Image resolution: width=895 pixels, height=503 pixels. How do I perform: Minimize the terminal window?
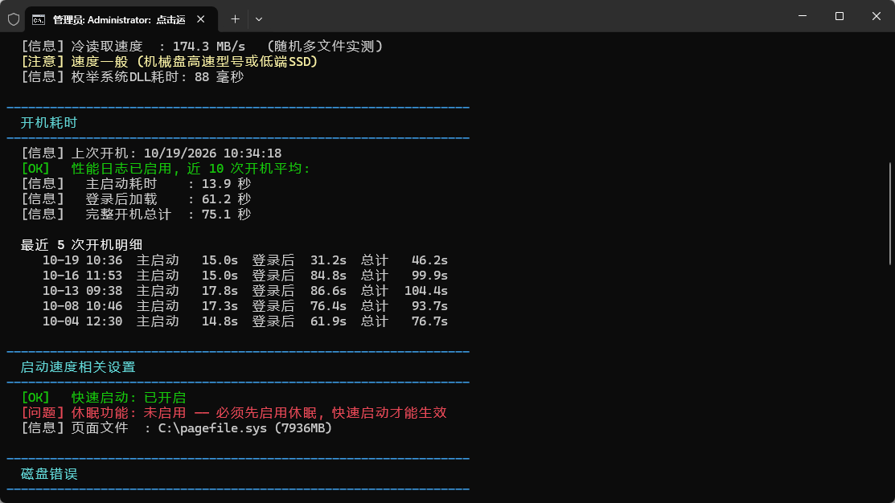pyautogui.click(x=803, y=16)
